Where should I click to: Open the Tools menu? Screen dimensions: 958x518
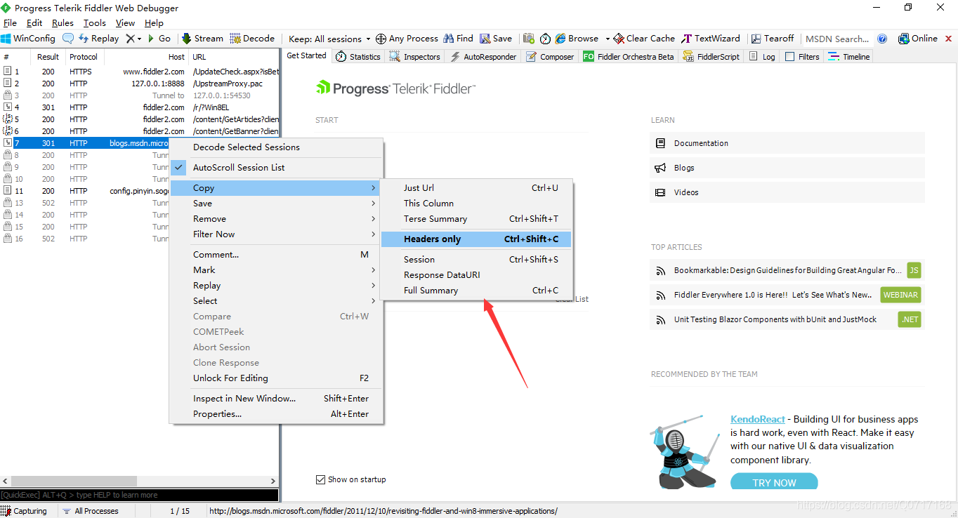(95, 23)
